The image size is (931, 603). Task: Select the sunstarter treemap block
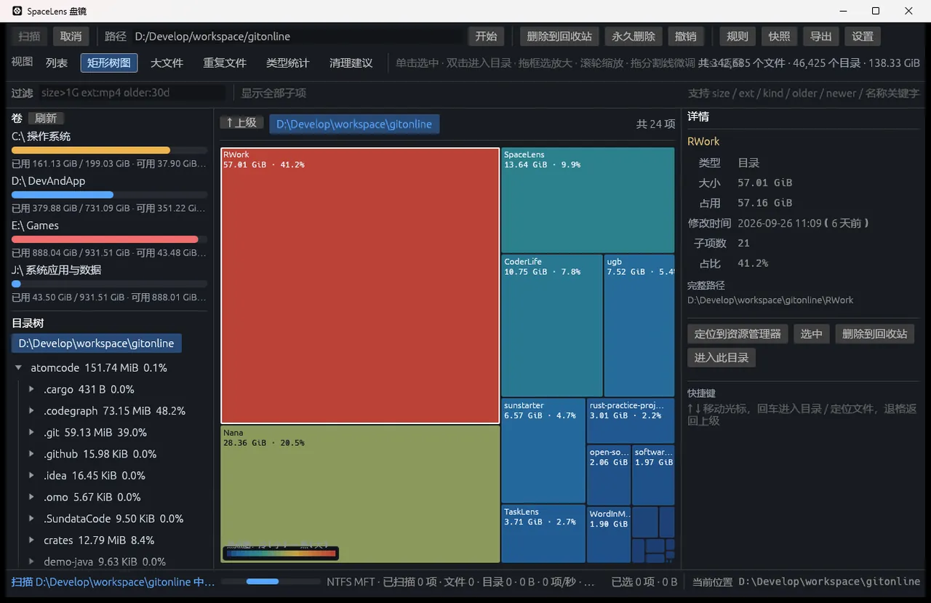(543, 450)
